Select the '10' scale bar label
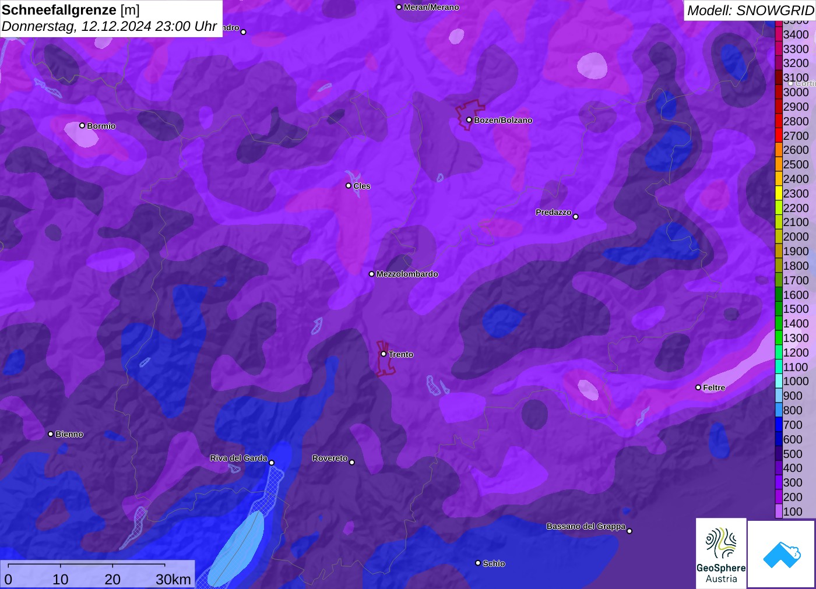The width and height of the screenshot is (816, 589). (x=61, y=579)
